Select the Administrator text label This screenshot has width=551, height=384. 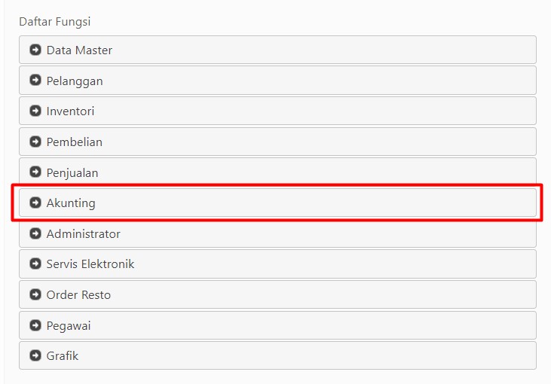(83, 233)
